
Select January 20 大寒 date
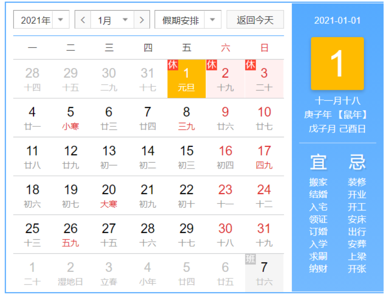[109, 196]
